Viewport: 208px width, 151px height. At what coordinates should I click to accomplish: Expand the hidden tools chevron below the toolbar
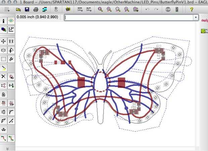[7, 149]
